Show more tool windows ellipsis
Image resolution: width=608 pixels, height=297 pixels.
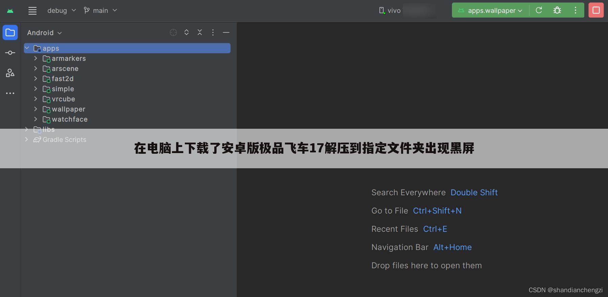pos(10,93)
